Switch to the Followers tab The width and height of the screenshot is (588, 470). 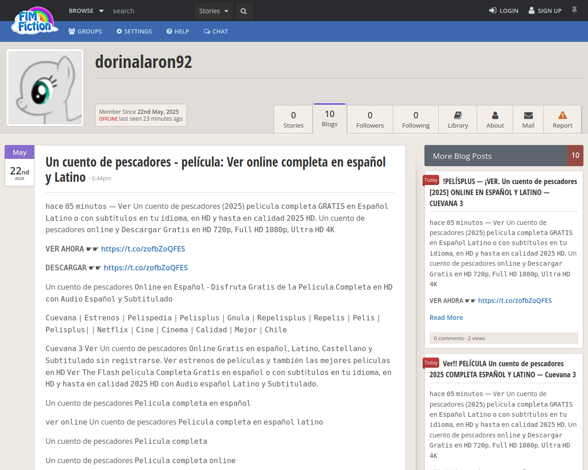tap(370, 119)
